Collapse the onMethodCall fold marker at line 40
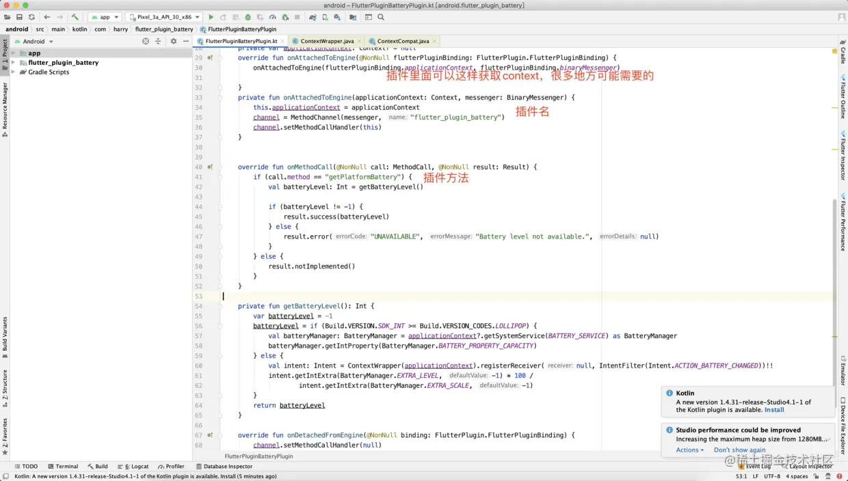 [x=221, y=167]
